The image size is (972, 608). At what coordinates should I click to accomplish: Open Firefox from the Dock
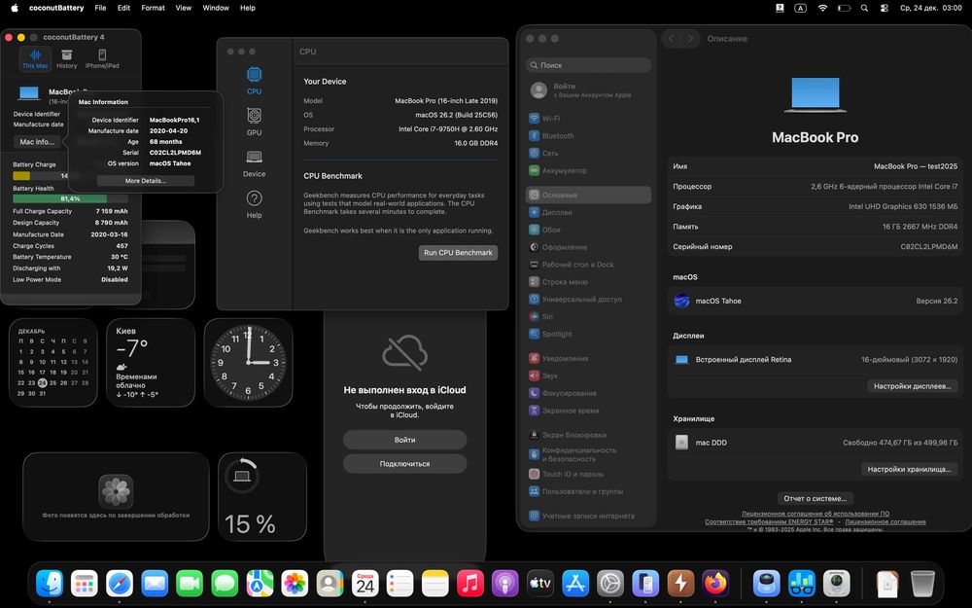[715, 583]
